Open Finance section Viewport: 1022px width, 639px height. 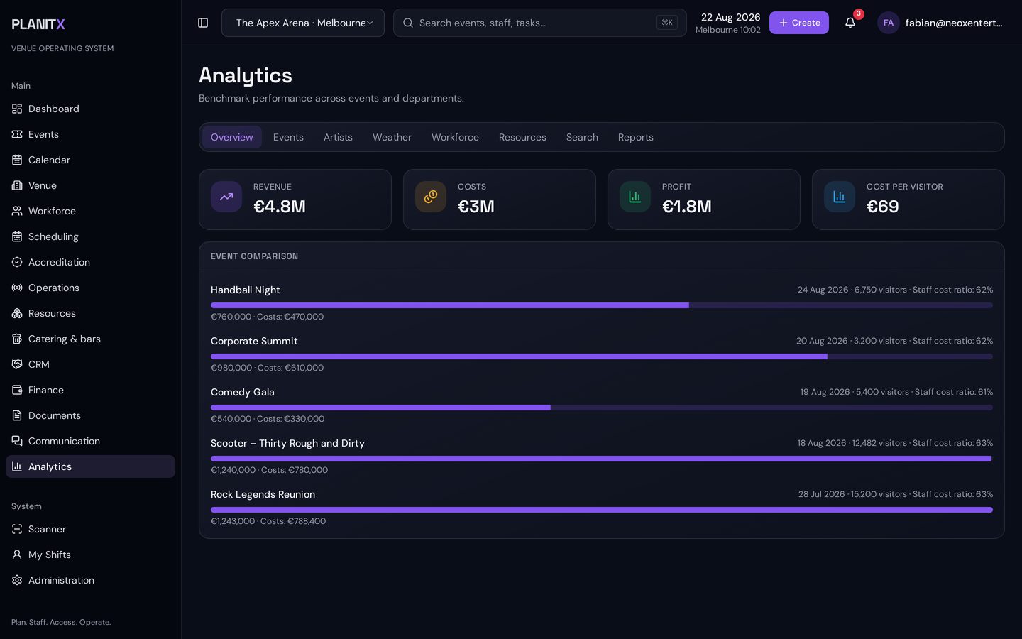click(x=90, y=390)
